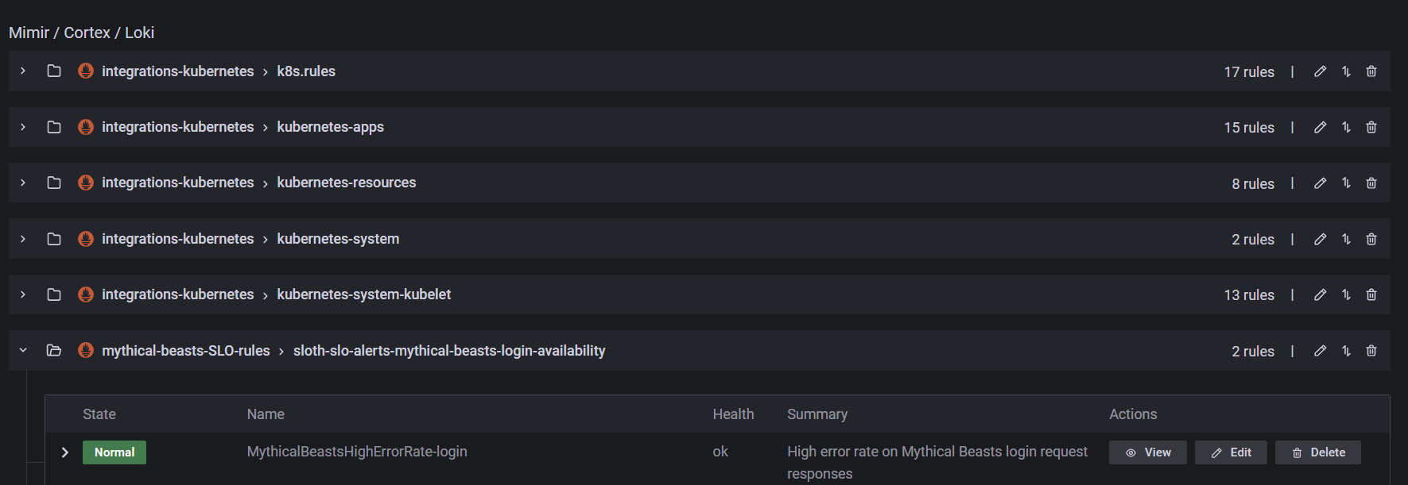Delete the kubernetes-system-kubelet group using trash icon
The width and height of the screenshot is (1408, 485).
coord(1371,294)
